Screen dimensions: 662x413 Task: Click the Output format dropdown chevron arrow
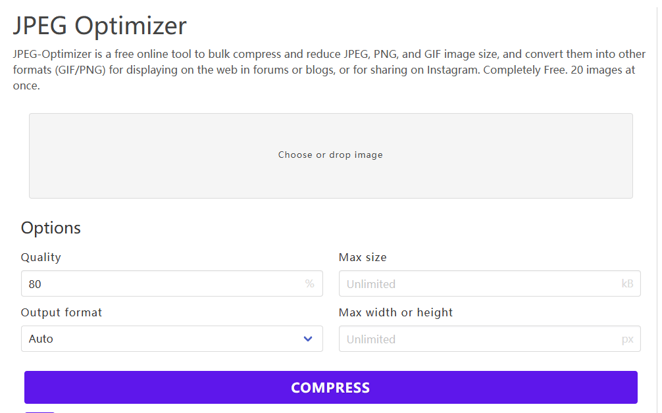coord(307,339)
